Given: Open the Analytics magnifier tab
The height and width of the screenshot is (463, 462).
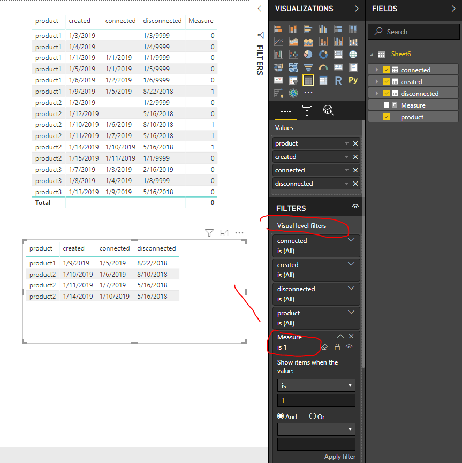Looking at the screenshot, I should 329,110.
